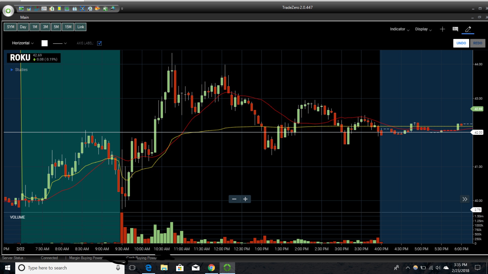The image size is (488, 274).
Task: Open File Explorer from the taskbar
Action: pyautogui.click(x=164, y=268)
